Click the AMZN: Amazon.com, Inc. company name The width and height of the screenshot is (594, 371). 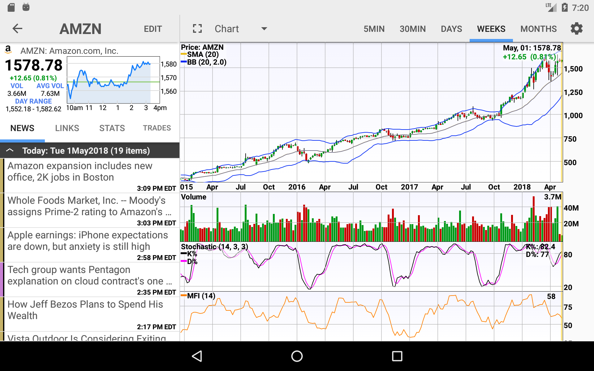point(69,51)
